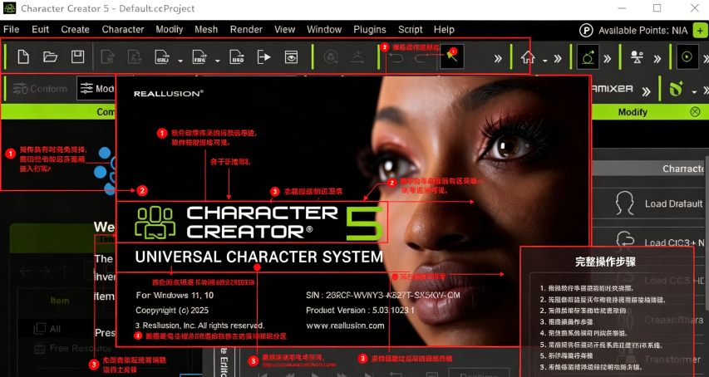The width and height of the screenshot is (709, 377).
Task: Select the Free Resource gift icon
Action: (40, 348)
